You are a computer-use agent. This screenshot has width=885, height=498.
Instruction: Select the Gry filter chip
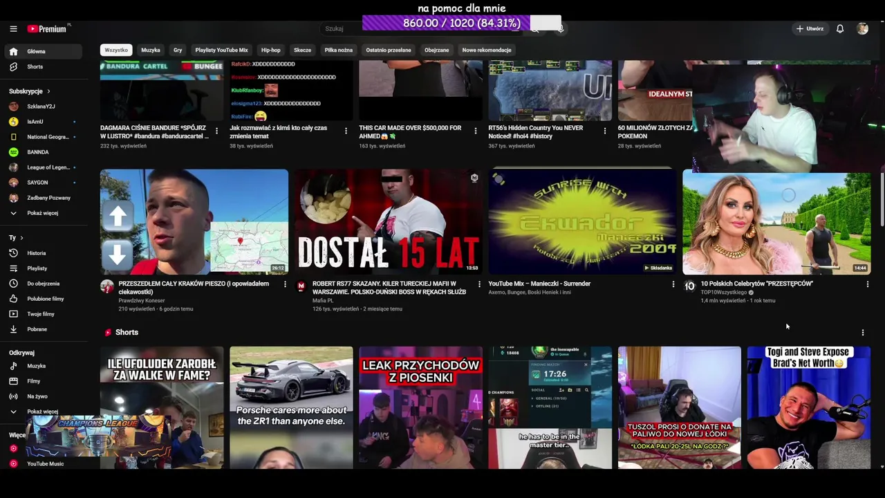178,50
